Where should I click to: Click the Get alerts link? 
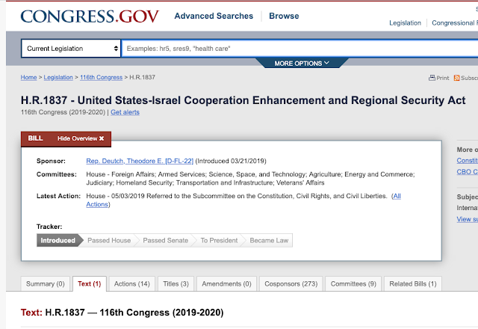(125, 112)
